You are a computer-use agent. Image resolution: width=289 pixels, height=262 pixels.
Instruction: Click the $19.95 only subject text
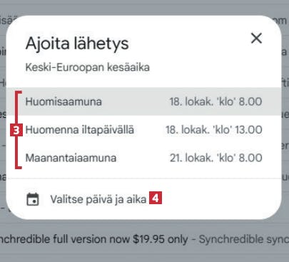point(161,239)
